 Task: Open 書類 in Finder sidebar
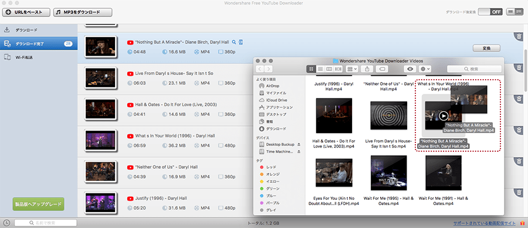pyautogui.click(x=269, y=121)
